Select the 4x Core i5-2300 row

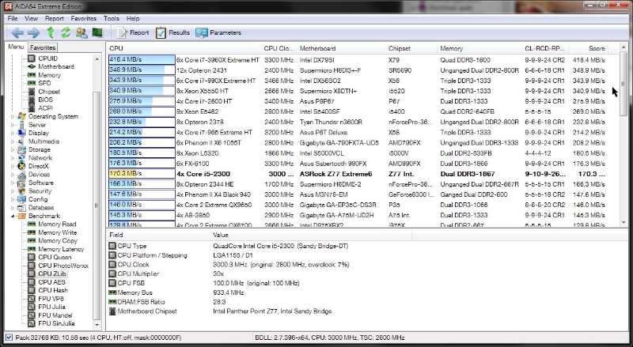[x=358, y=174]
